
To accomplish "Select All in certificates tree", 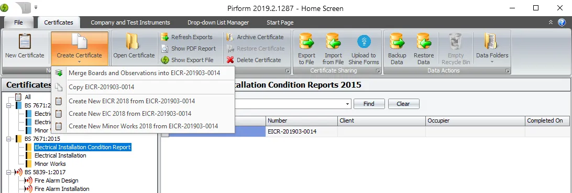I will pos(28,97).
